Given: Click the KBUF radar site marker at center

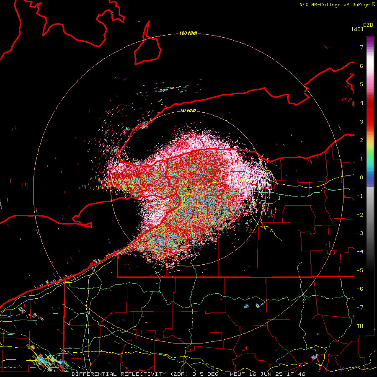Looking at the screenshot, I should point(189,189).
